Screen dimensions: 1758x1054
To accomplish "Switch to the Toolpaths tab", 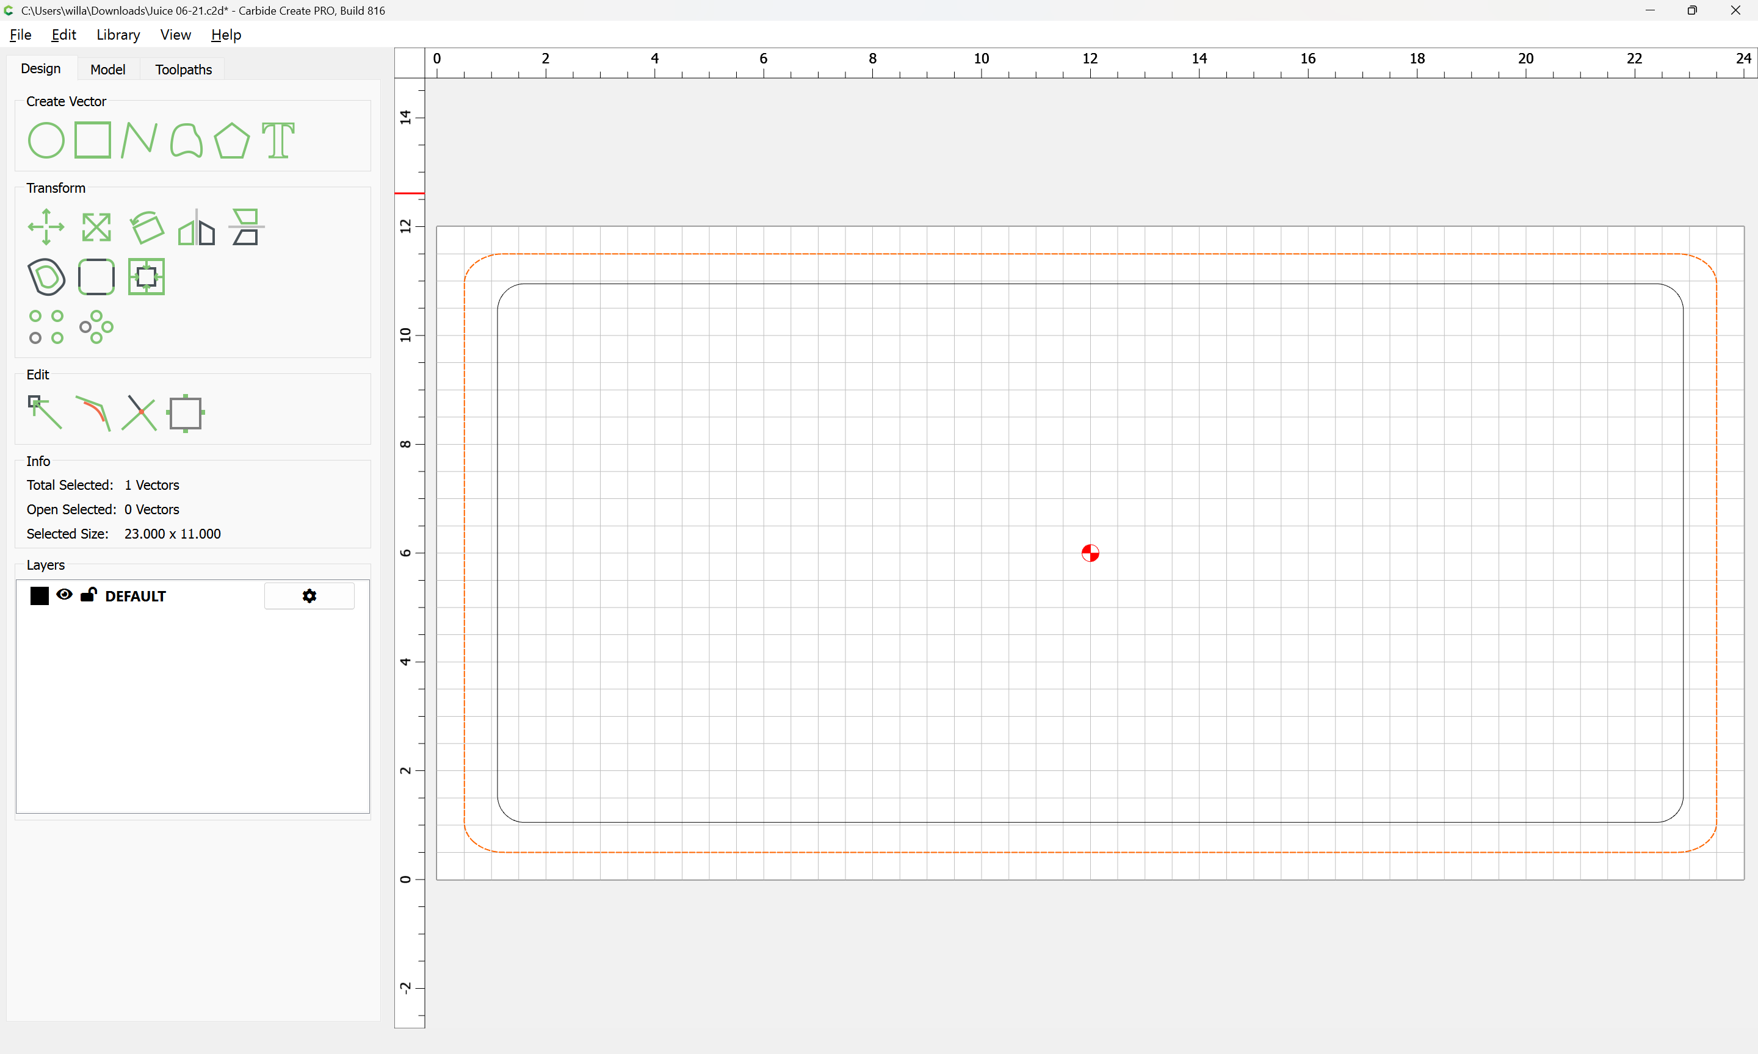I will (183, 69).
